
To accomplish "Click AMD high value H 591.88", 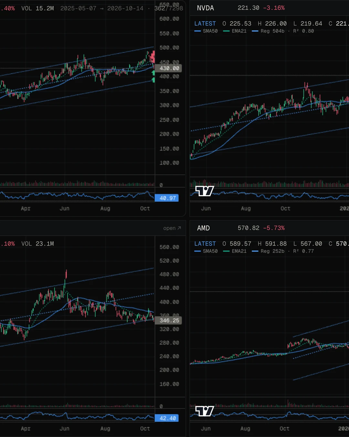I will pyautogui.click(x=272, y=244).
